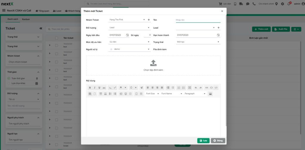
Task: Tick checkbox for ticket row TK000030
Action: [57, 45]
